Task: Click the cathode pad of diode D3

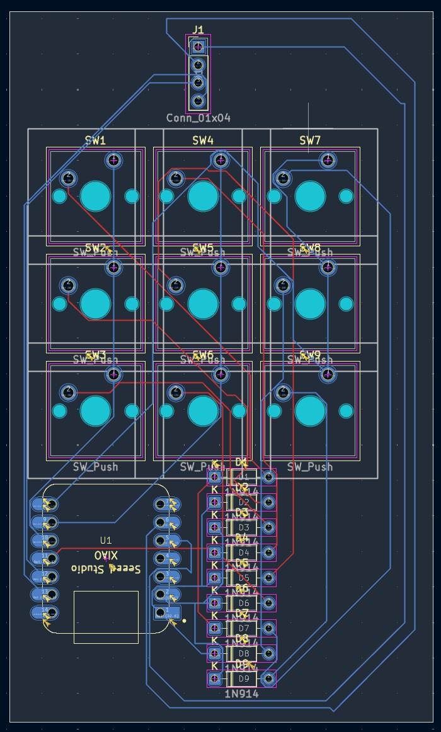Action: tap(215, 527)
